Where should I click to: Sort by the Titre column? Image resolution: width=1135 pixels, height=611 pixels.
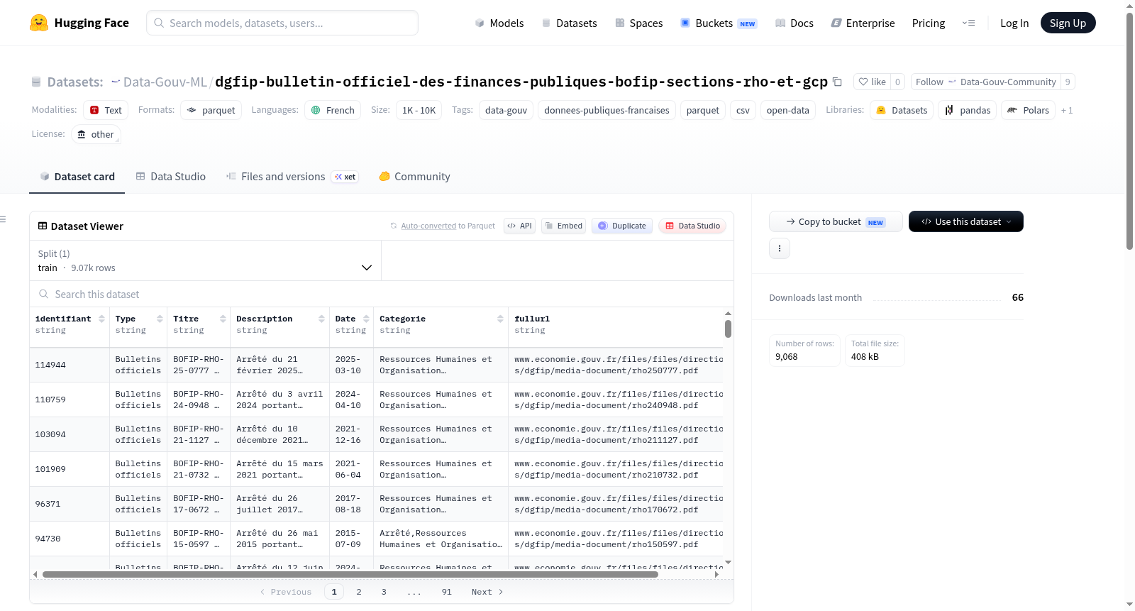pos(223,319)
